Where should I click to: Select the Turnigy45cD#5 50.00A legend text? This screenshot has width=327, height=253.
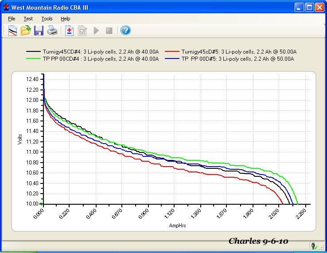tap(239, 52)
